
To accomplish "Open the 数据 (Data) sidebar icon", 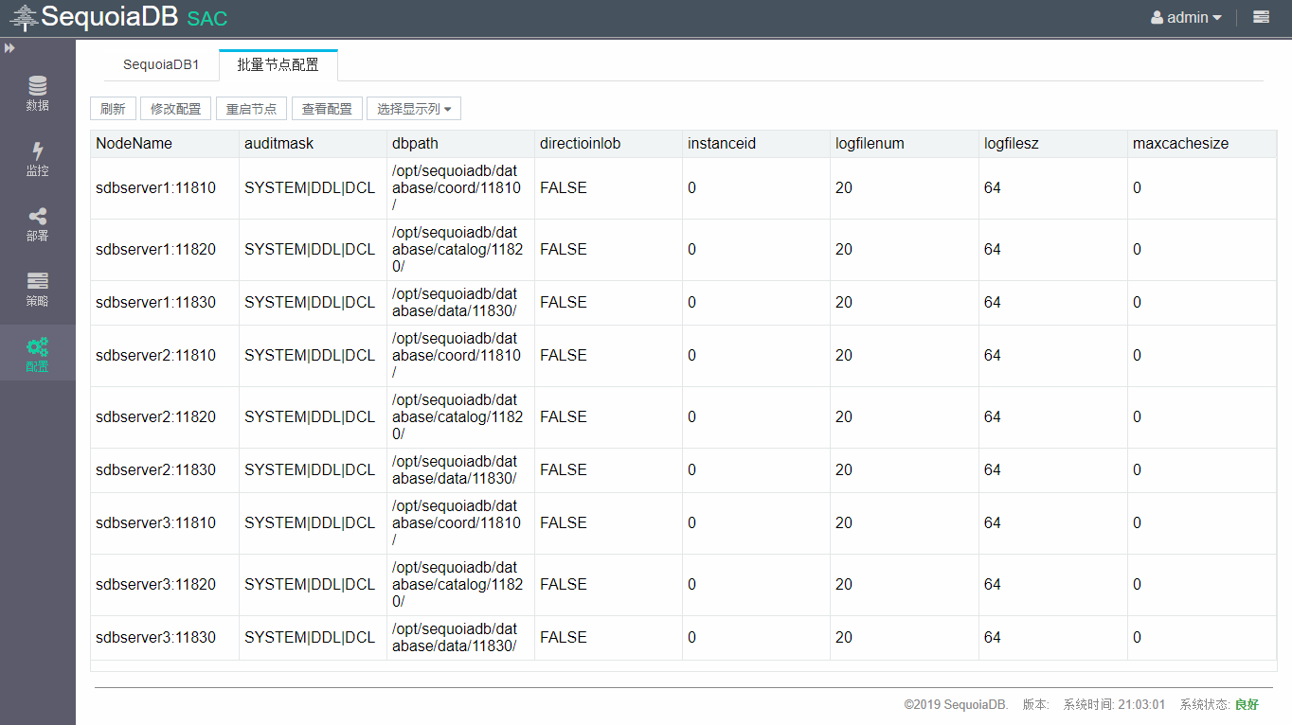I will [38, 93].
